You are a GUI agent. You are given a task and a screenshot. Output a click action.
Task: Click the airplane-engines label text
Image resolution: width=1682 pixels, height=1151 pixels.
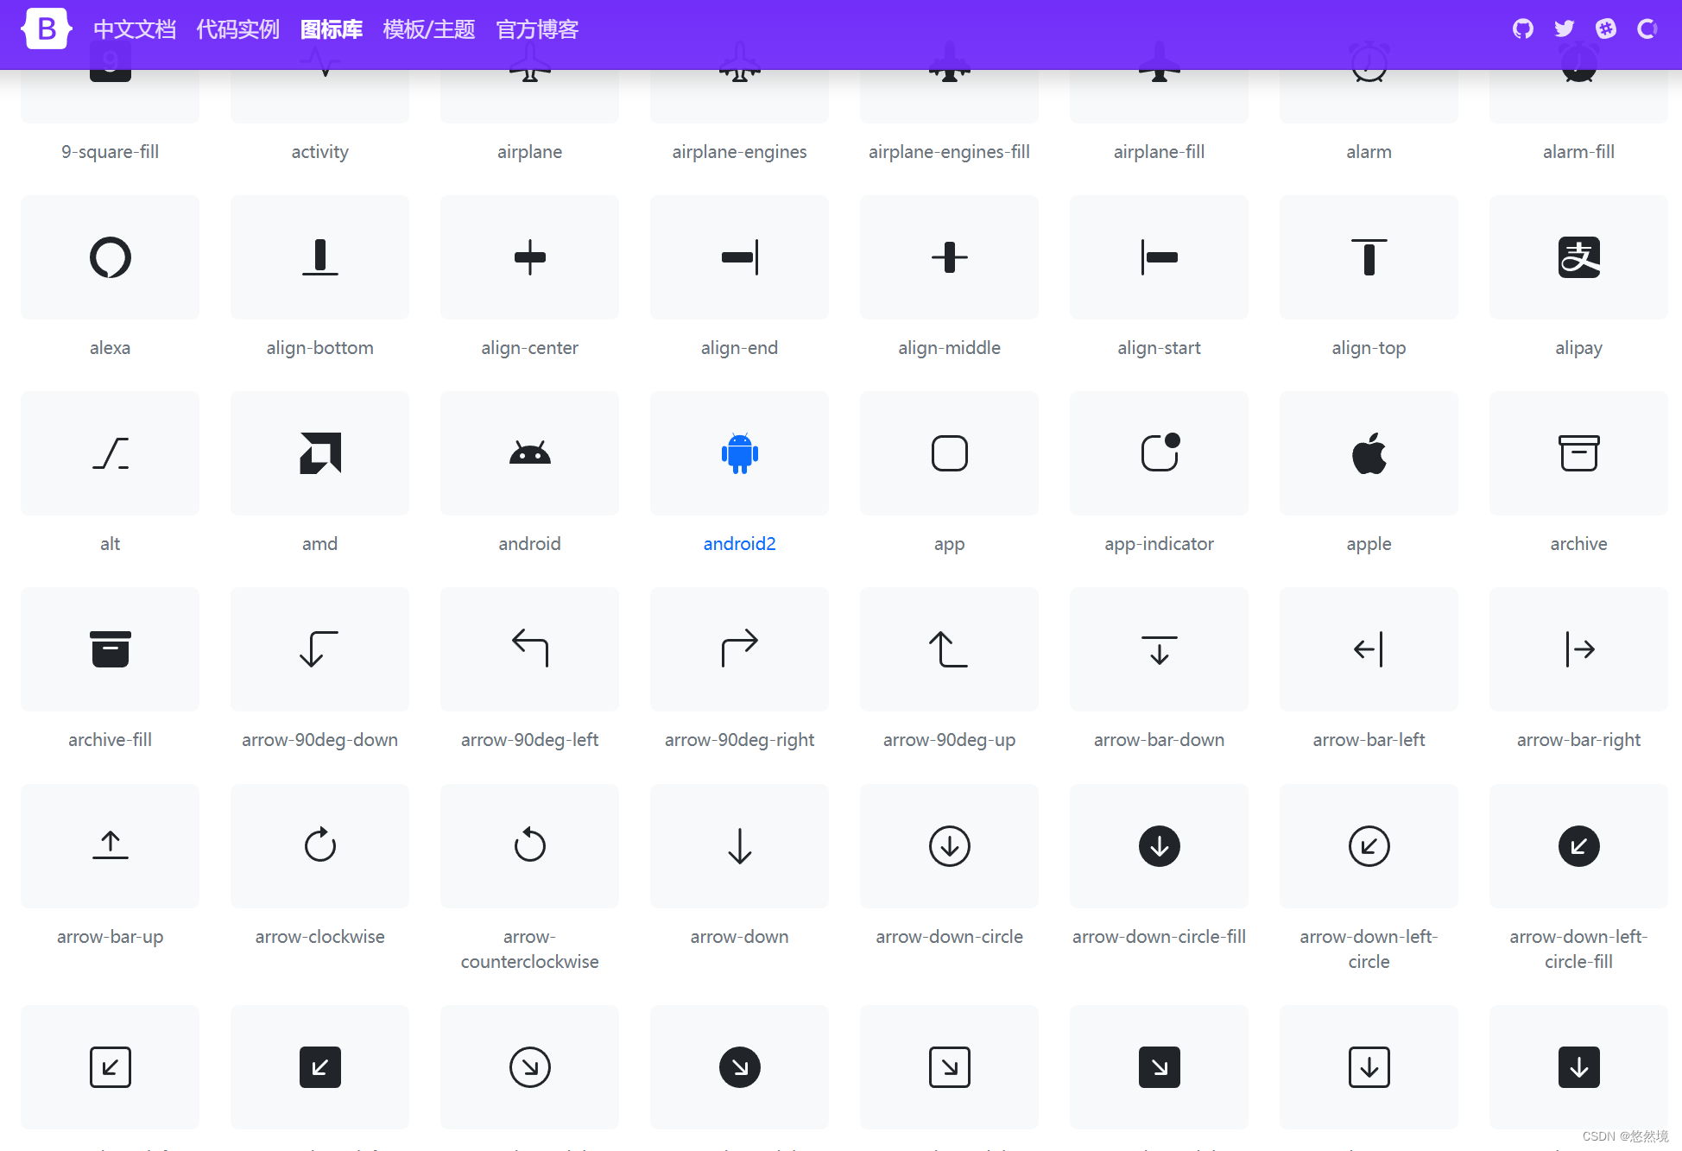(x=739, y=152)
